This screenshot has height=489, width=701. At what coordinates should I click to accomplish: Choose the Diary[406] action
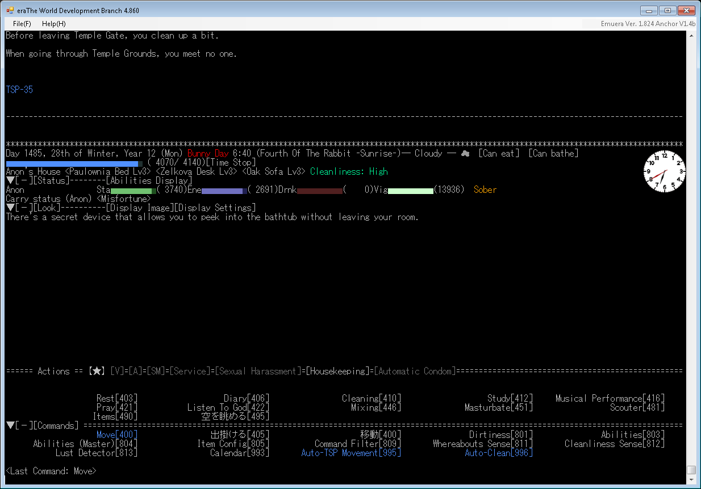click(247, 398)
